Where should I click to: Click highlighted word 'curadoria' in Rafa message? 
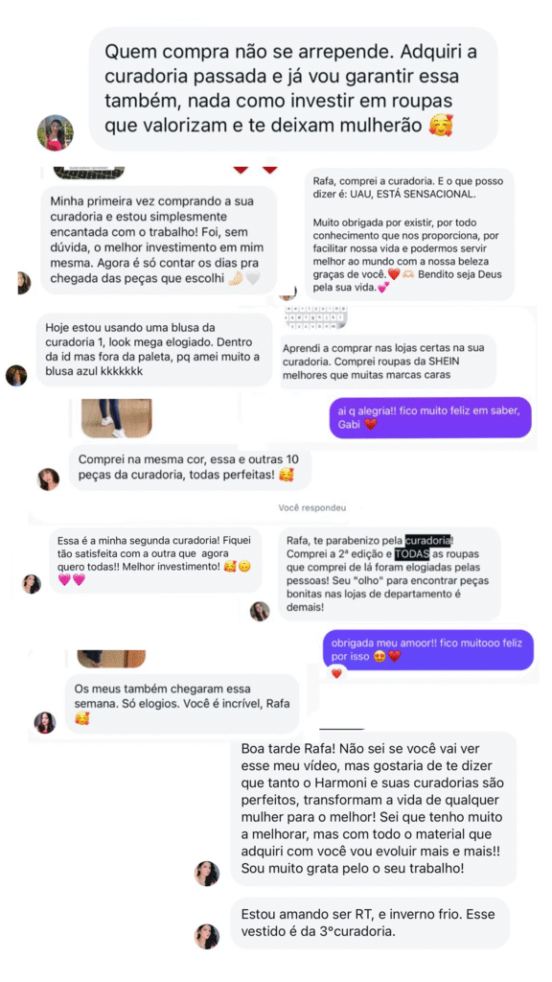click(428, 541)
